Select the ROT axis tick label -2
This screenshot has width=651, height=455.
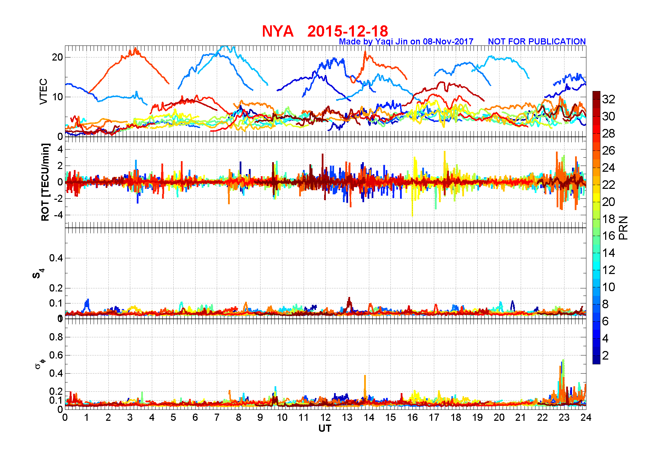tap(58, 198)
